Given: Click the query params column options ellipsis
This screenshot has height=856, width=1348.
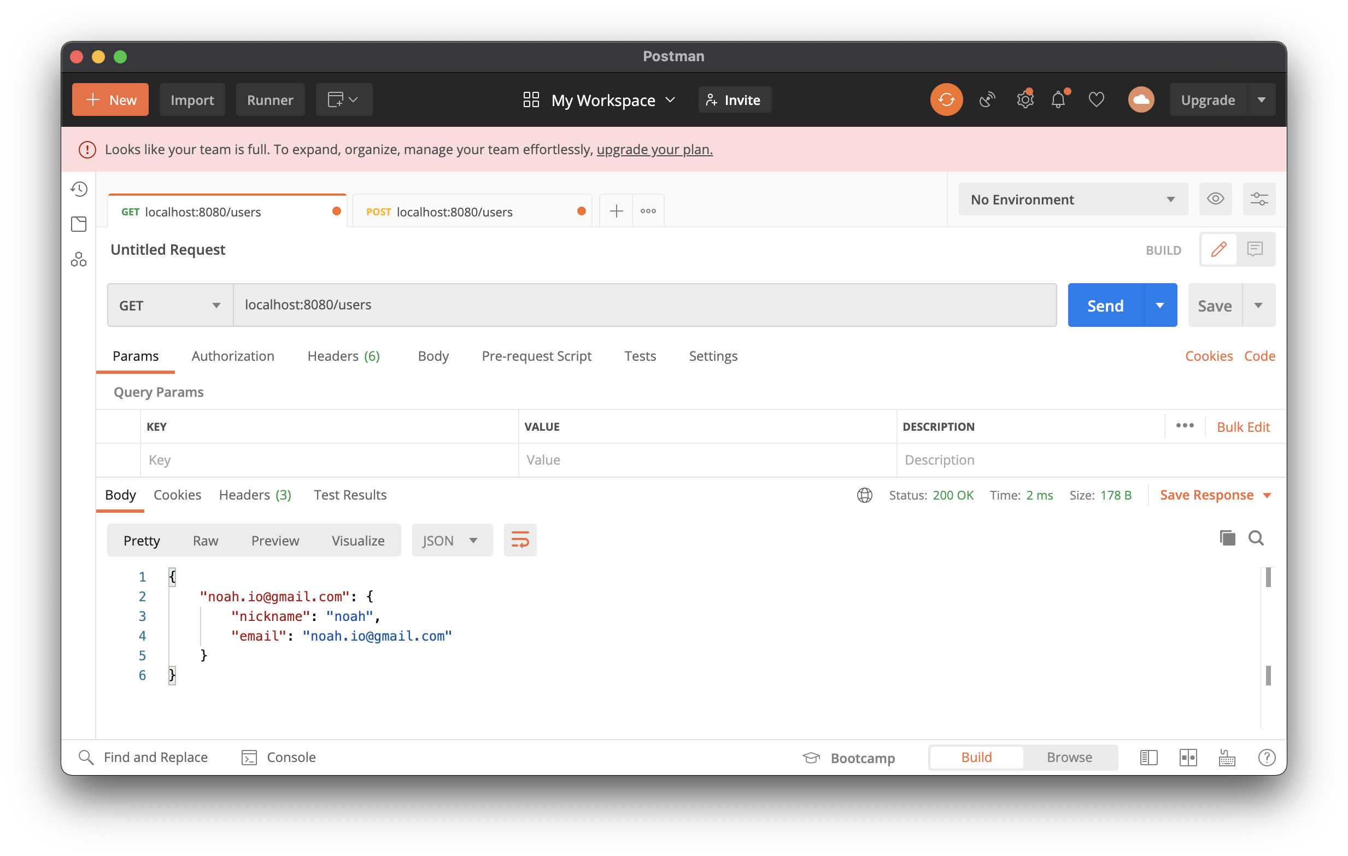Looking at the screenshot, I should click(1185, 425).
